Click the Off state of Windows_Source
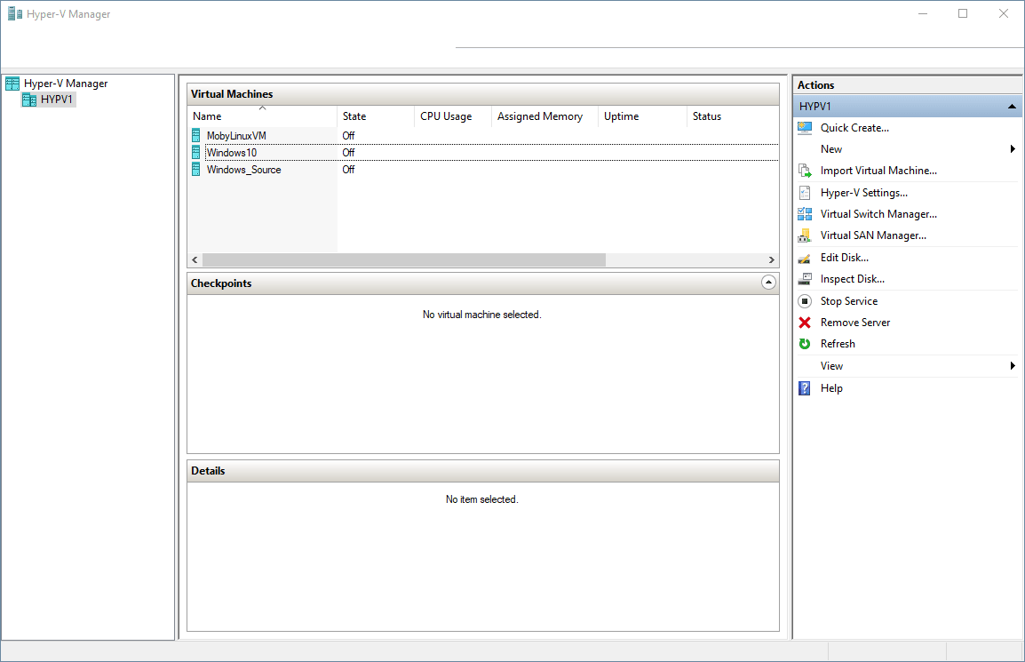The width and height of the screenshot is (1025, 662). coord(348,170)
